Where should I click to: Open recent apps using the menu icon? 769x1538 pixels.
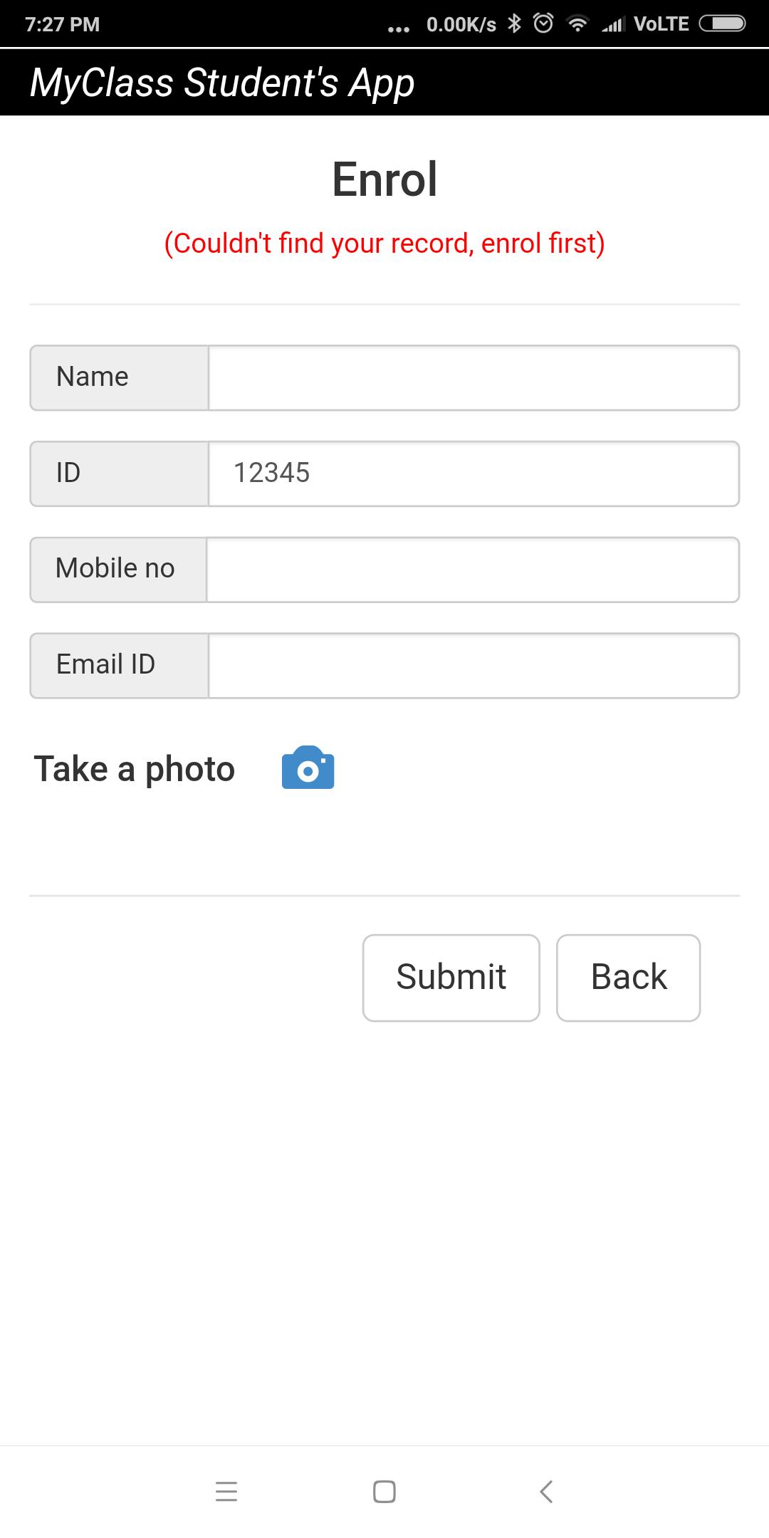[x=227, y=1491]
